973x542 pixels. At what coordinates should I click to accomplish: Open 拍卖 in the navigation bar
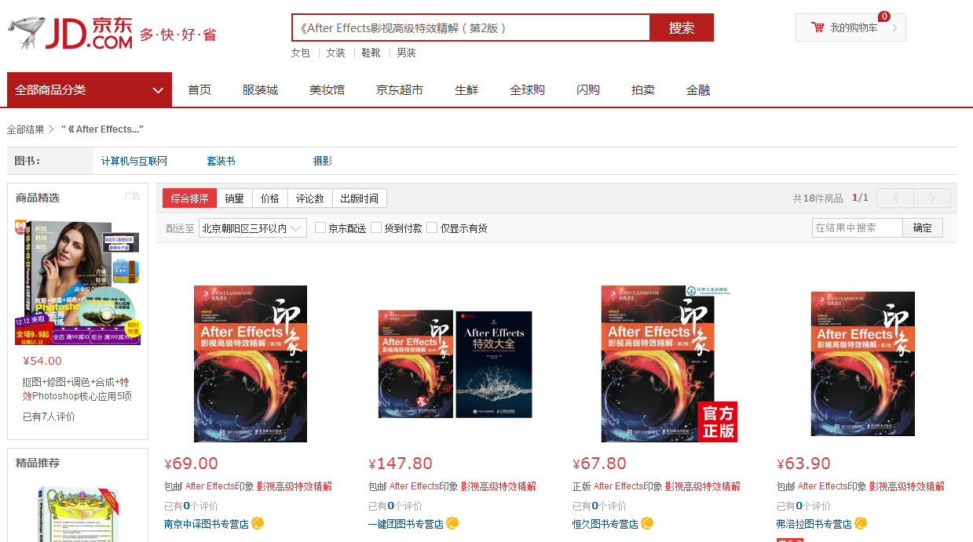[x=643, y=89]
